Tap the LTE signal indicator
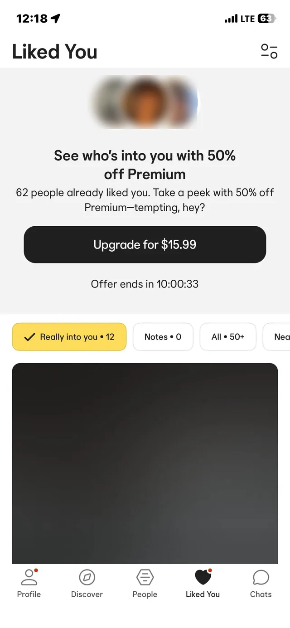 point(247,19)
